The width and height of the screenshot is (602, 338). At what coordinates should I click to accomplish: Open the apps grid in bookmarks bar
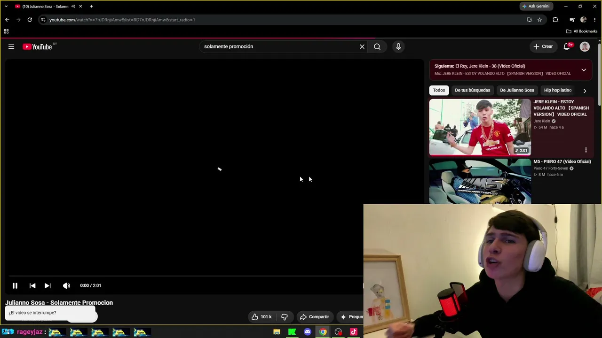click(6, 31)
